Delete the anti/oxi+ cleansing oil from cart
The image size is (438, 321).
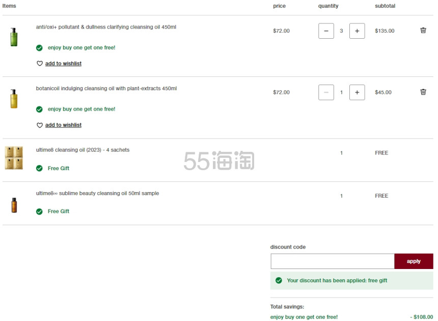(423, 31)
